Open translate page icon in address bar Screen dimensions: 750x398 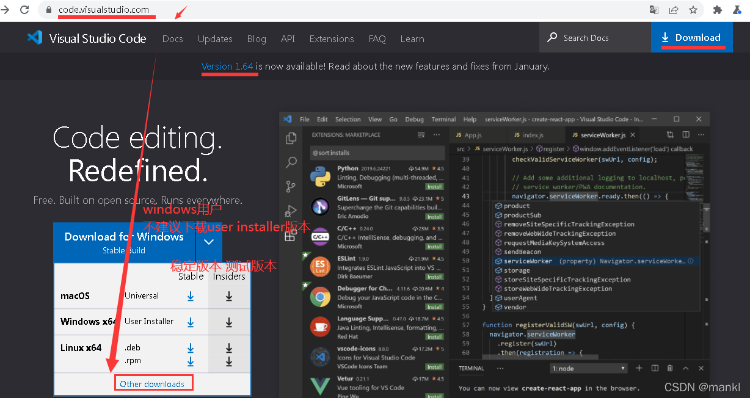[x=654, y=10]
